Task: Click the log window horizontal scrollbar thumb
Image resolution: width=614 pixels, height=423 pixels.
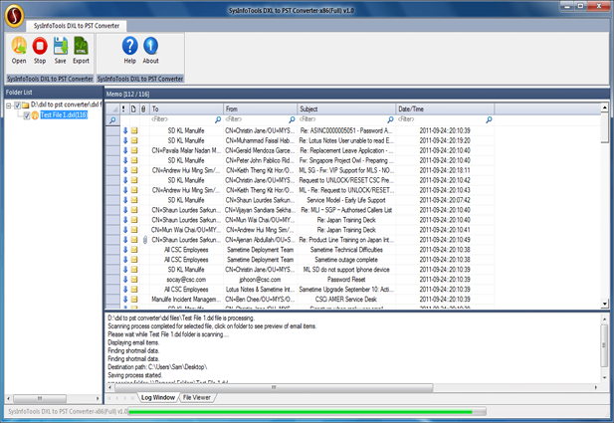Action: coord(274,388)
